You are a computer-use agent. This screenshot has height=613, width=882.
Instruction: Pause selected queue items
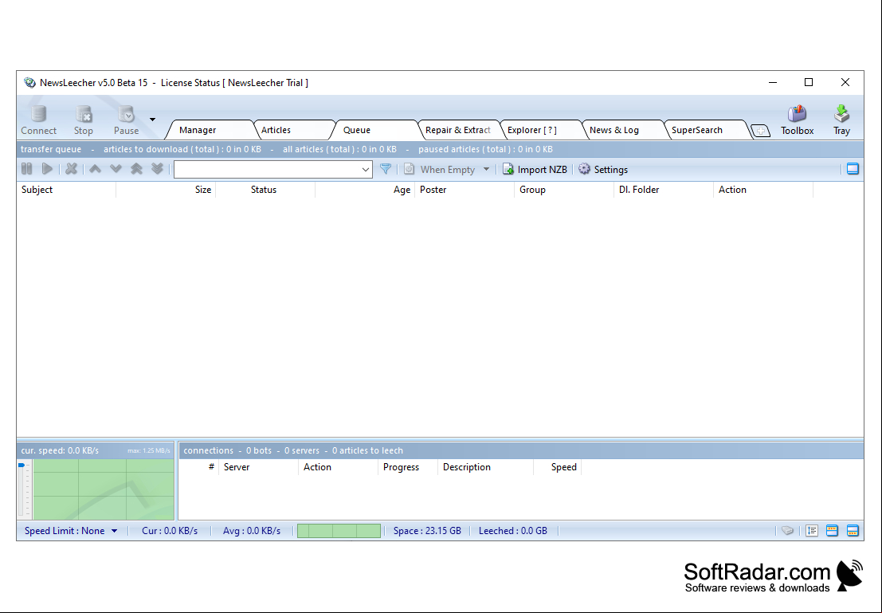click(26, 169)
